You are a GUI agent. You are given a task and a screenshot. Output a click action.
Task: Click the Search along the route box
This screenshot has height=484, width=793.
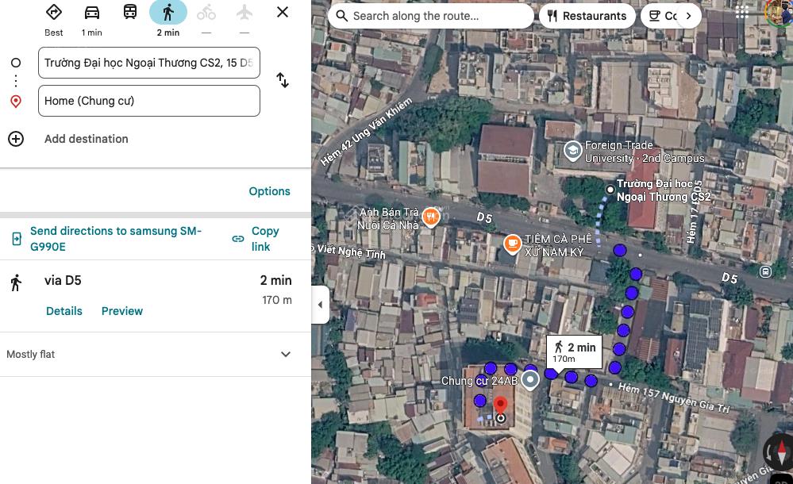pyautogui.click(x=430, y=16)
